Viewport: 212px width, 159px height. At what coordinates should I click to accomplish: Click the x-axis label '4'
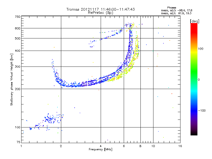101,146
